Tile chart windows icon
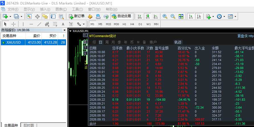Viewport: 254px width, 127px height. (x=181, y=16)
